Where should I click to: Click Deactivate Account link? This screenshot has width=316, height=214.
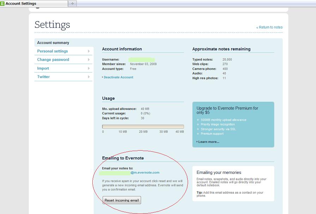tap(118, 77)
